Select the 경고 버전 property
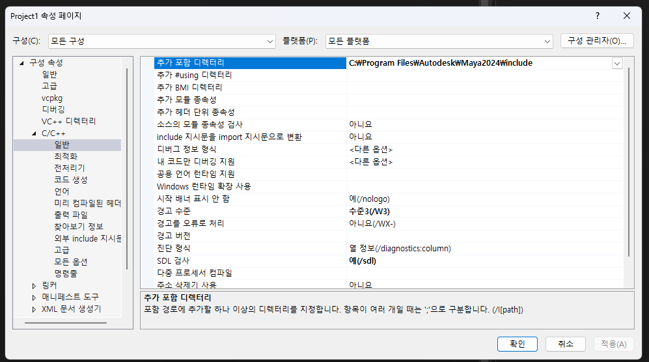Viewport: 649px width, 362px height. tap(250, 236)
